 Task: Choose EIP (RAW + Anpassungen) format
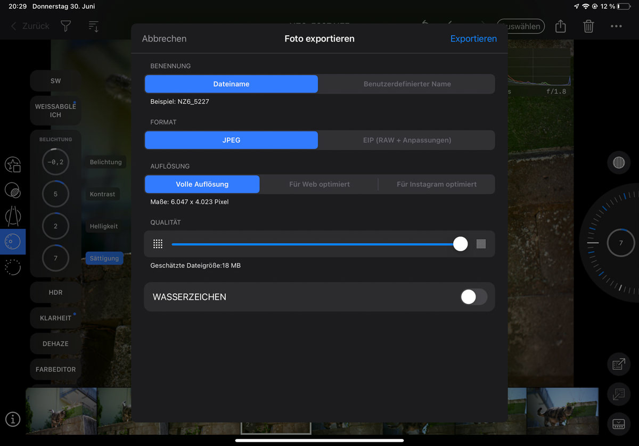(407, 140)
